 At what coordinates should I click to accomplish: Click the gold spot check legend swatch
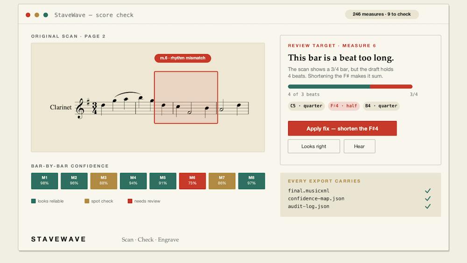(87, 201)
